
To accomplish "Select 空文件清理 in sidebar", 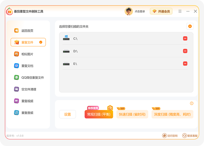I will point(28,89).
